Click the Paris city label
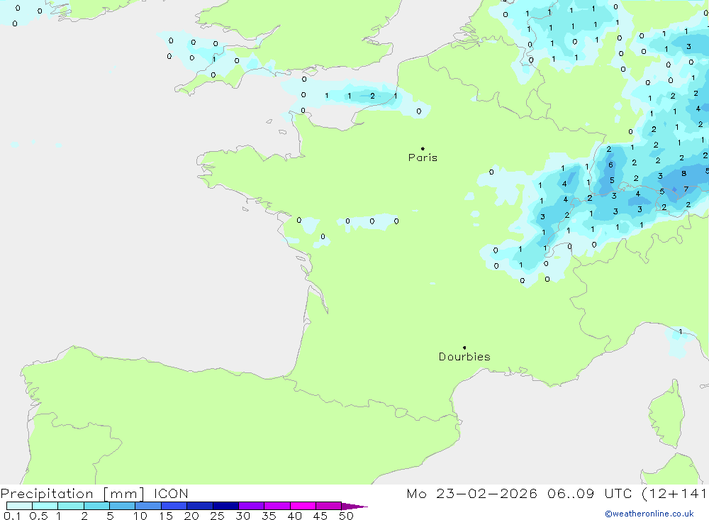The image size is (709, 520). [x=423, y=158]
